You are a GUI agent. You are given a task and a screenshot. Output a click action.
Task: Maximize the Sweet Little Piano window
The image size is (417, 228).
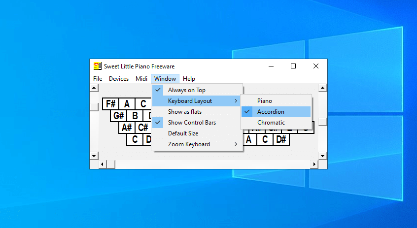(x=293, y=66)
